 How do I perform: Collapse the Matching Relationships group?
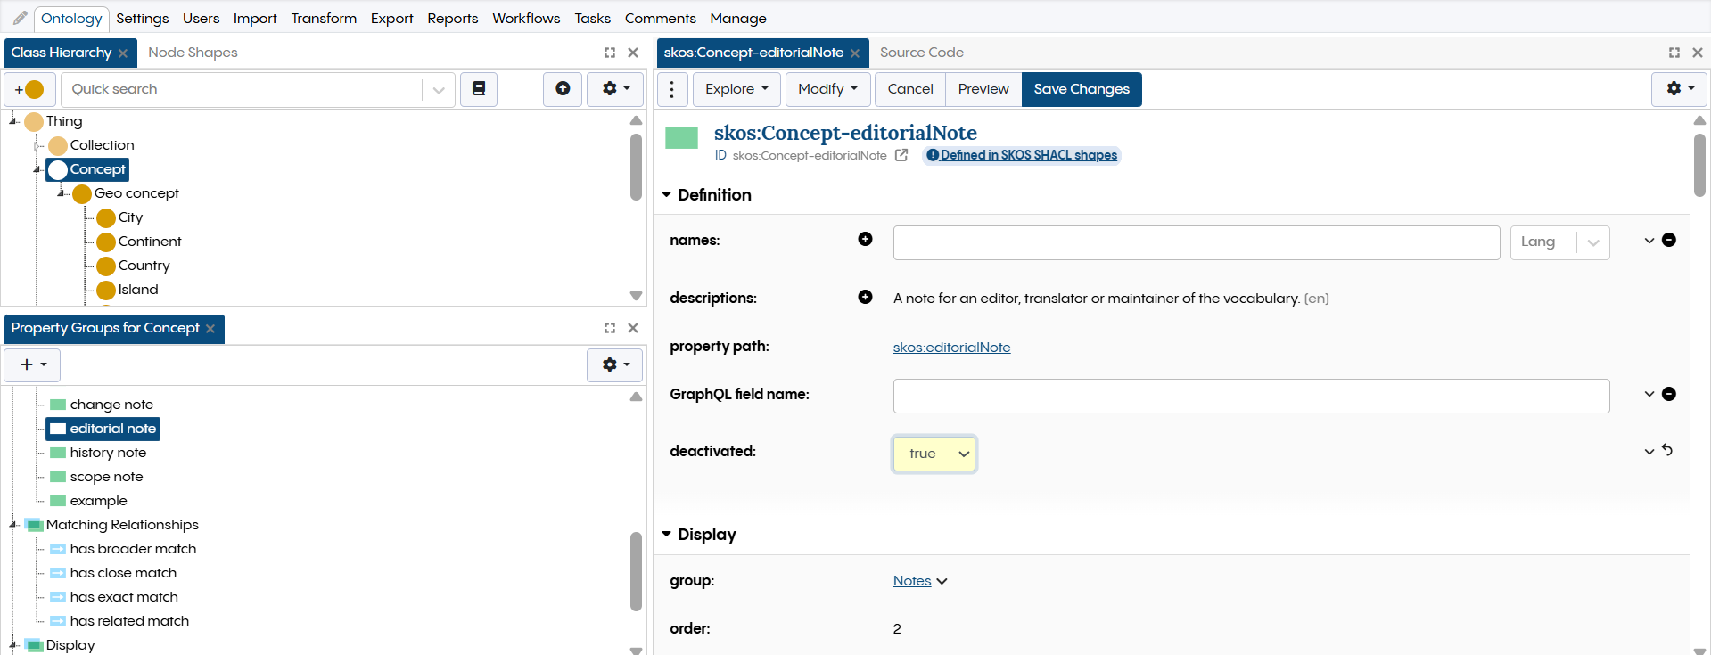14,525
